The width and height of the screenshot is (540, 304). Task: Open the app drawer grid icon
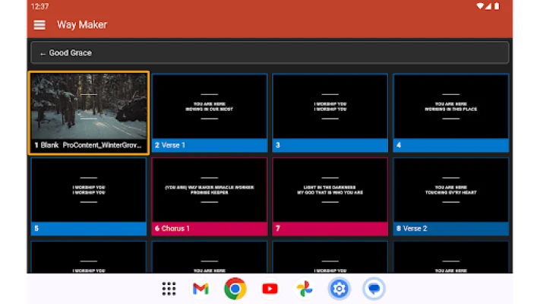point(169,289)
